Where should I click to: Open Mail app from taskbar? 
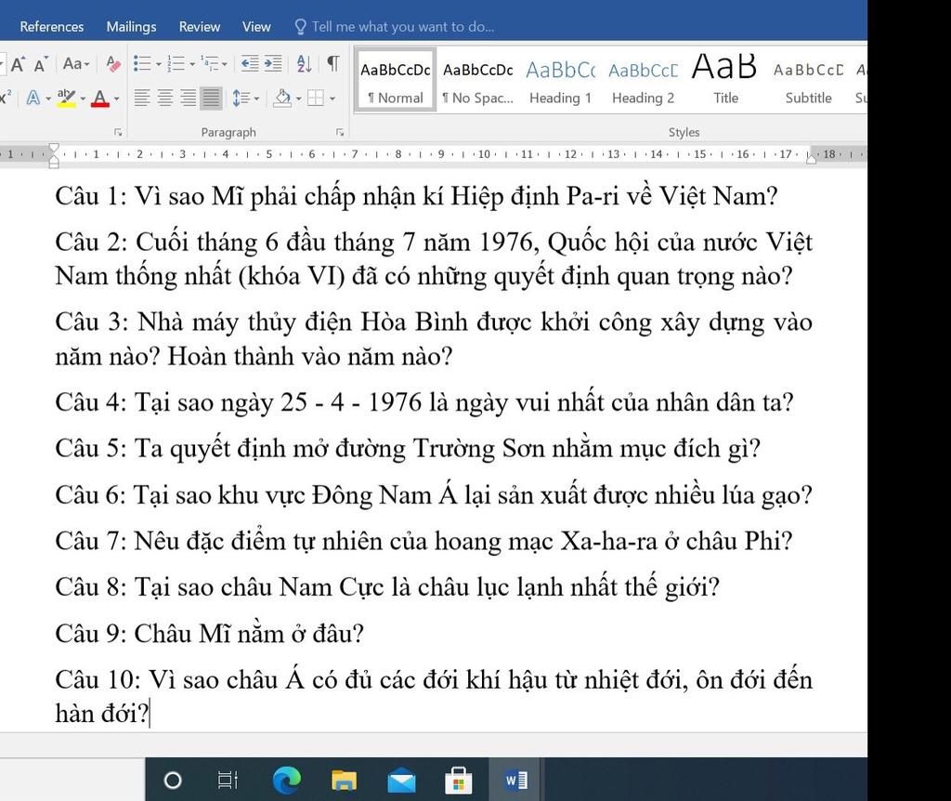click(x=401, y=781)
